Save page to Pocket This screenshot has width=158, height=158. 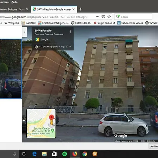pyautogui.click(x=103, y=17)
